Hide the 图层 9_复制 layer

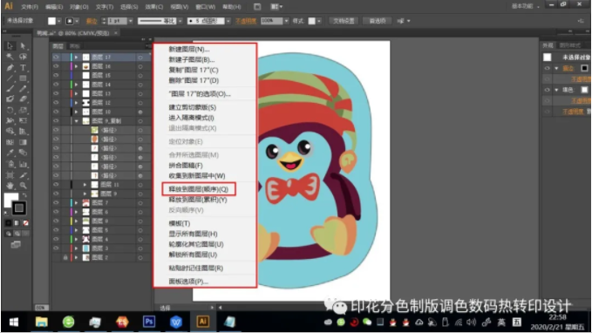56,121
